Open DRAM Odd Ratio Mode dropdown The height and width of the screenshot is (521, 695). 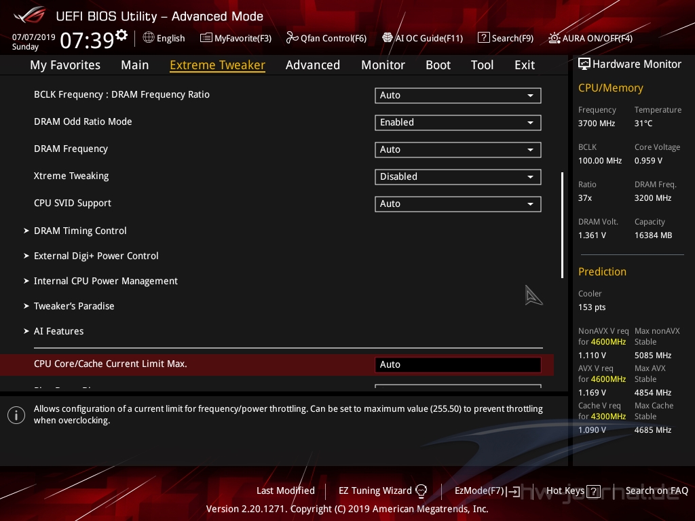(x=458, y=122)
